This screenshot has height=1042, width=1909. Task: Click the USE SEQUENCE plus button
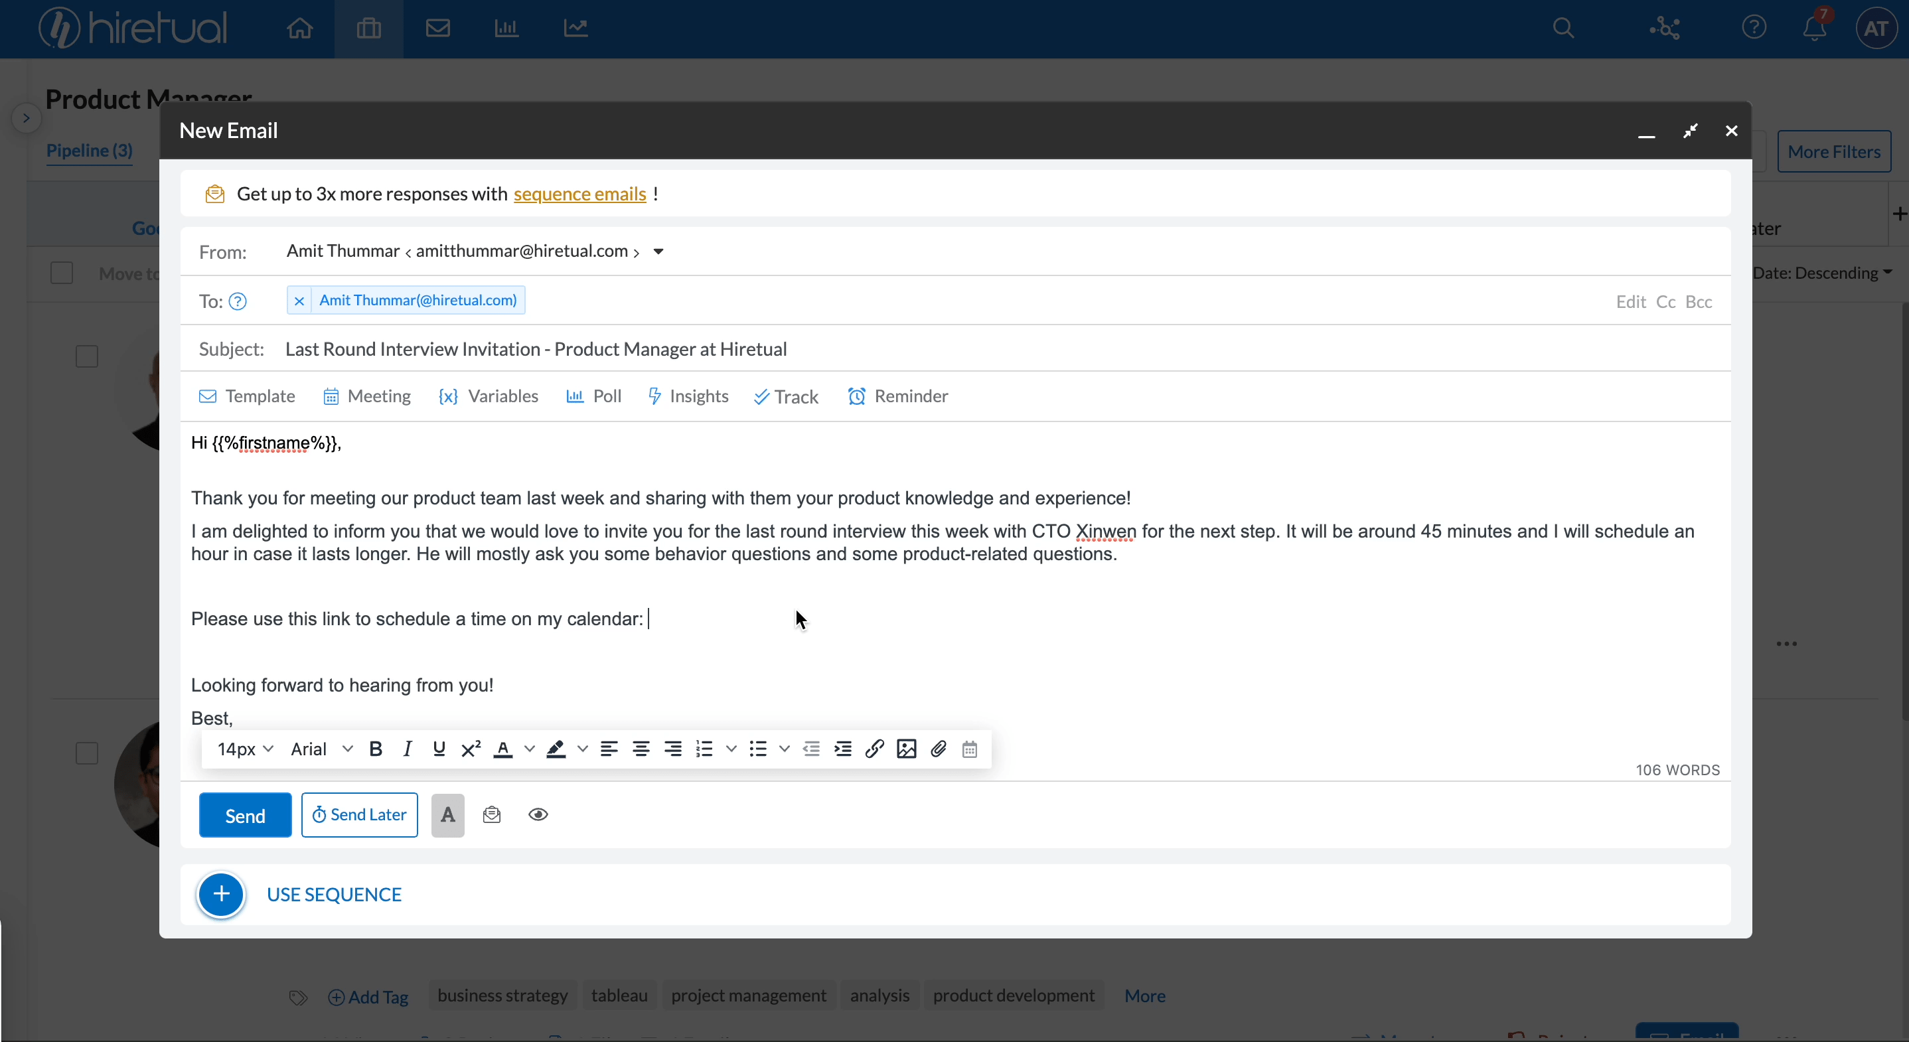coord(221,895)
